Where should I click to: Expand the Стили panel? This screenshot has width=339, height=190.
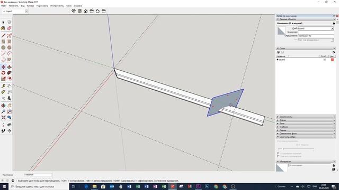click(306, 120)
